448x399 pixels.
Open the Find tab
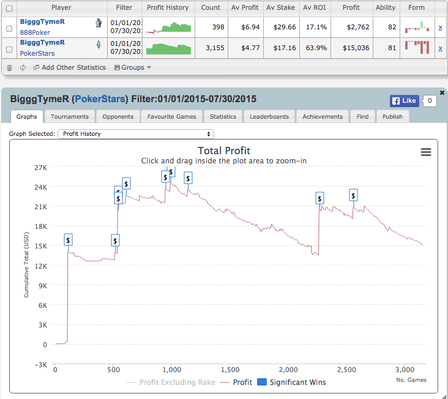pyautogui.click(x=362, y=116)
